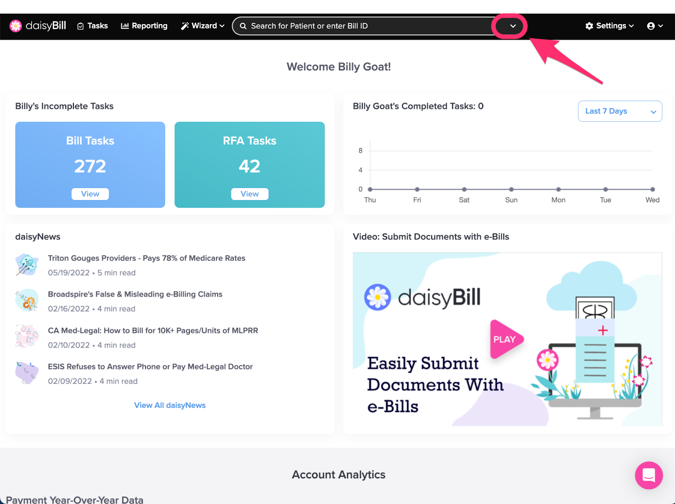Click the Thu data point on chart

tap(370, 189)
